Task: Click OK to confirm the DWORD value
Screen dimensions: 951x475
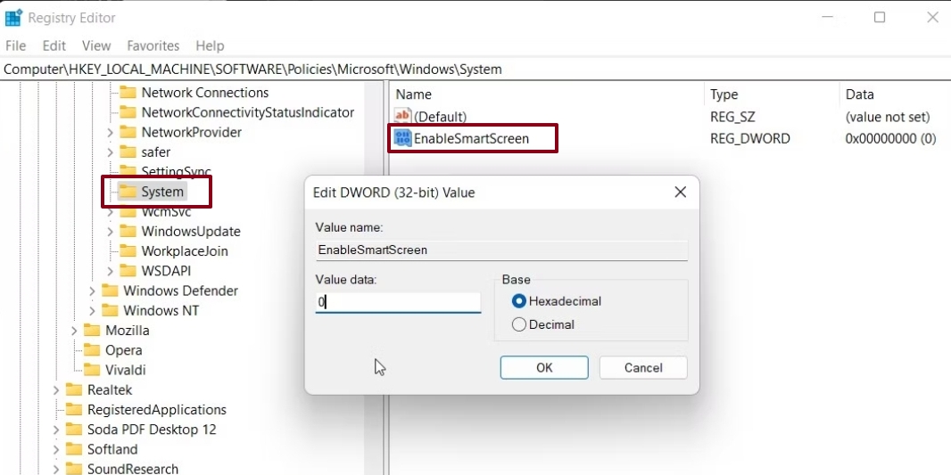Action: coord(543,367)
